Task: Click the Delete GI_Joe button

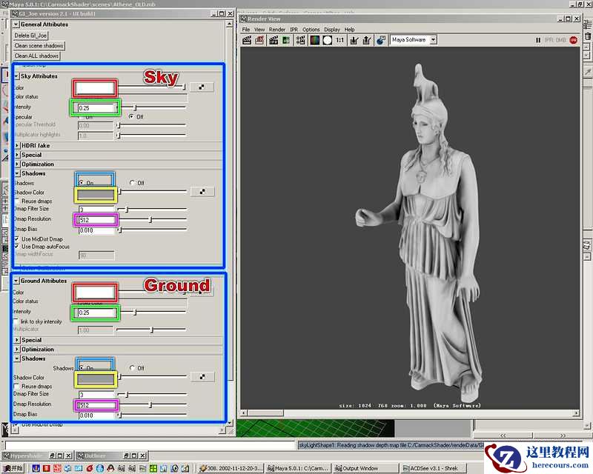Action: click(x=30, y=36)
